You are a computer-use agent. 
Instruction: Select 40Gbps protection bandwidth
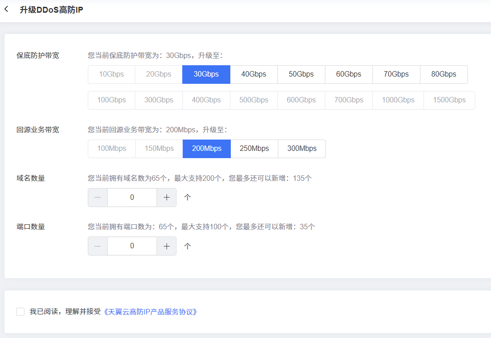click(x=253, y=74)
